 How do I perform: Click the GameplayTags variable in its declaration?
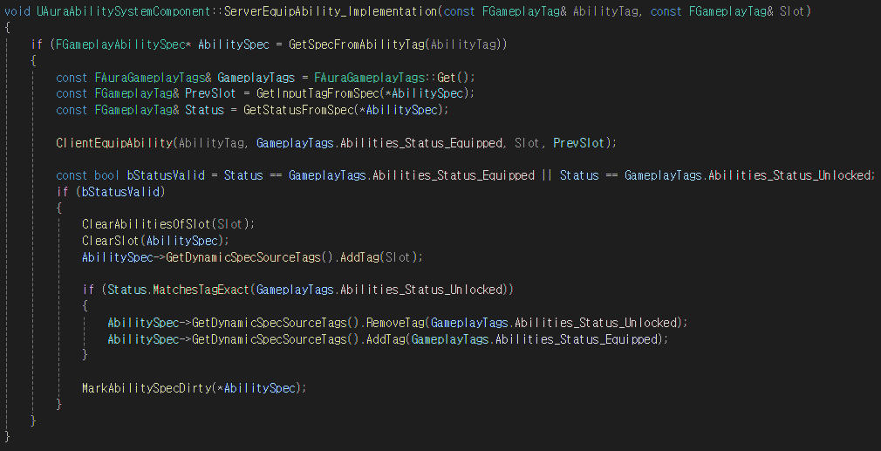coord(256,78)
